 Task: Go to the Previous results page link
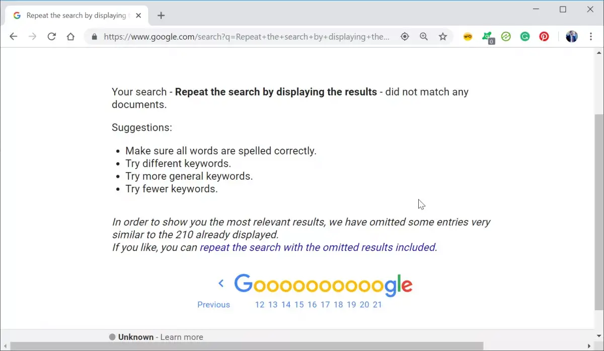tap(213, 304)
